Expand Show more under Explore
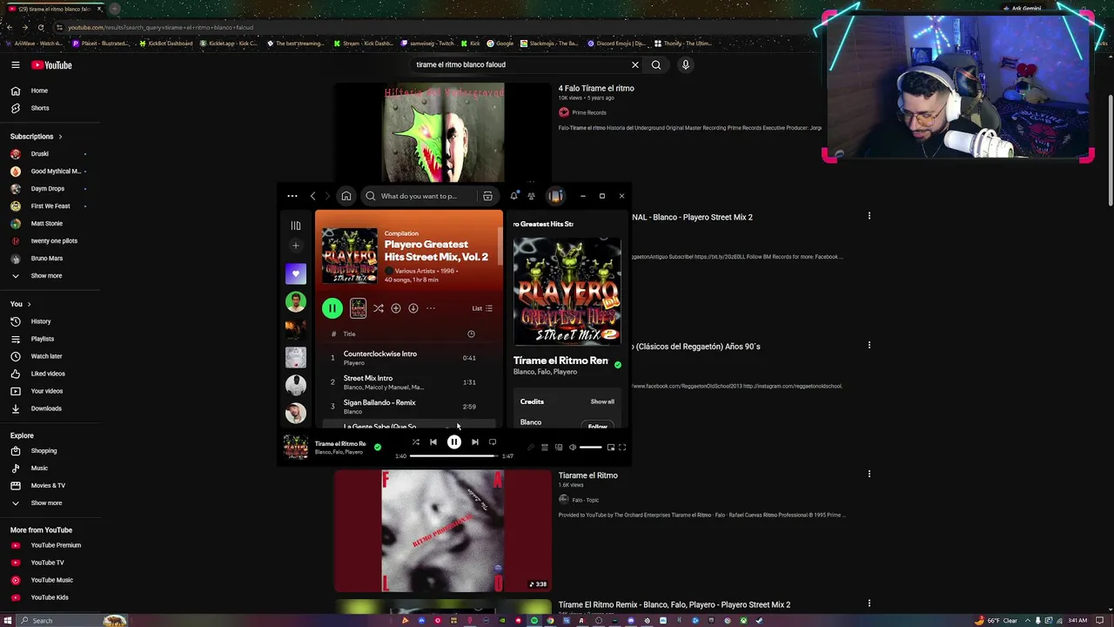Image resolution: width=1114 pixels, height=627 pixels. point(50,503)
